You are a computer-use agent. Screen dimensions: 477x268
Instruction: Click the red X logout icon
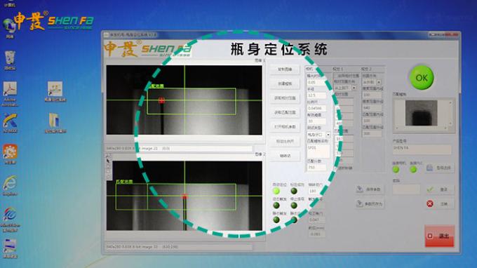(x=429, y=203)
